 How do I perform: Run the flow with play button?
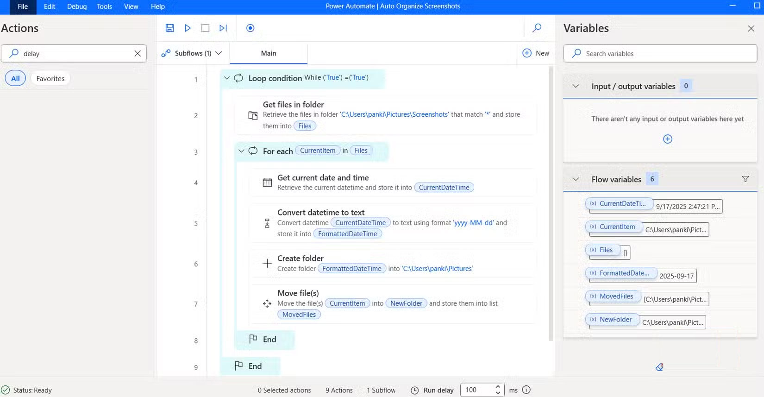(x=188, y=28)
